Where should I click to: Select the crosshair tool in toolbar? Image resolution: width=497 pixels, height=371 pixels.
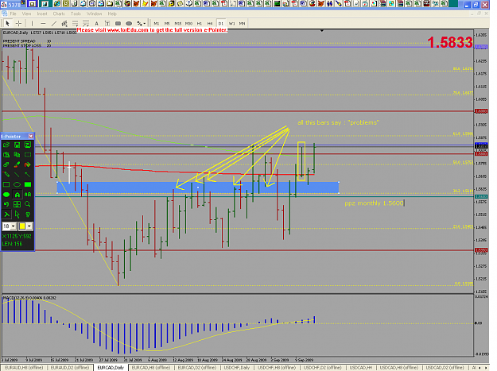pyautogui.click(x=19, y=23)
